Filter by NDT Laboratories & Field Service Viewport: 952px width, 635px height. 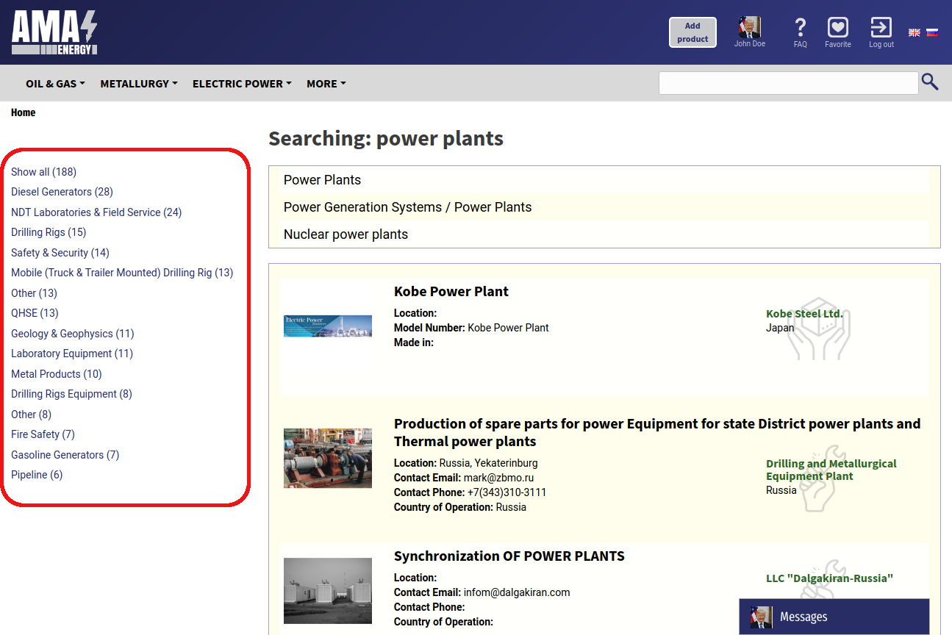click(96, 212)
